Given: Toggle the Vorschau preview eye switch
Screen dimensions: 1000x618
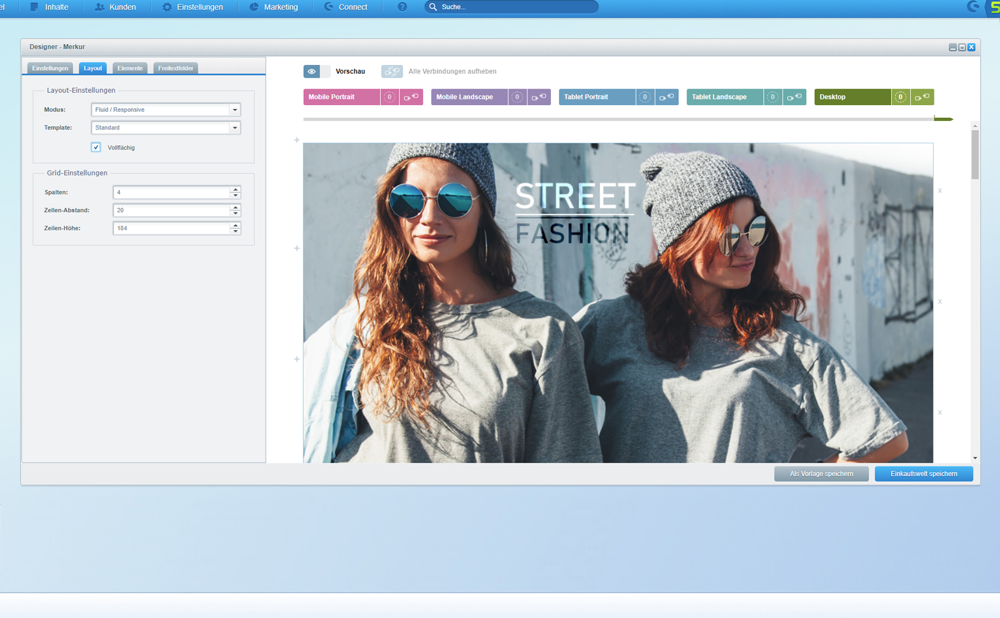Looking at the screenshot, I should (316, 71).
